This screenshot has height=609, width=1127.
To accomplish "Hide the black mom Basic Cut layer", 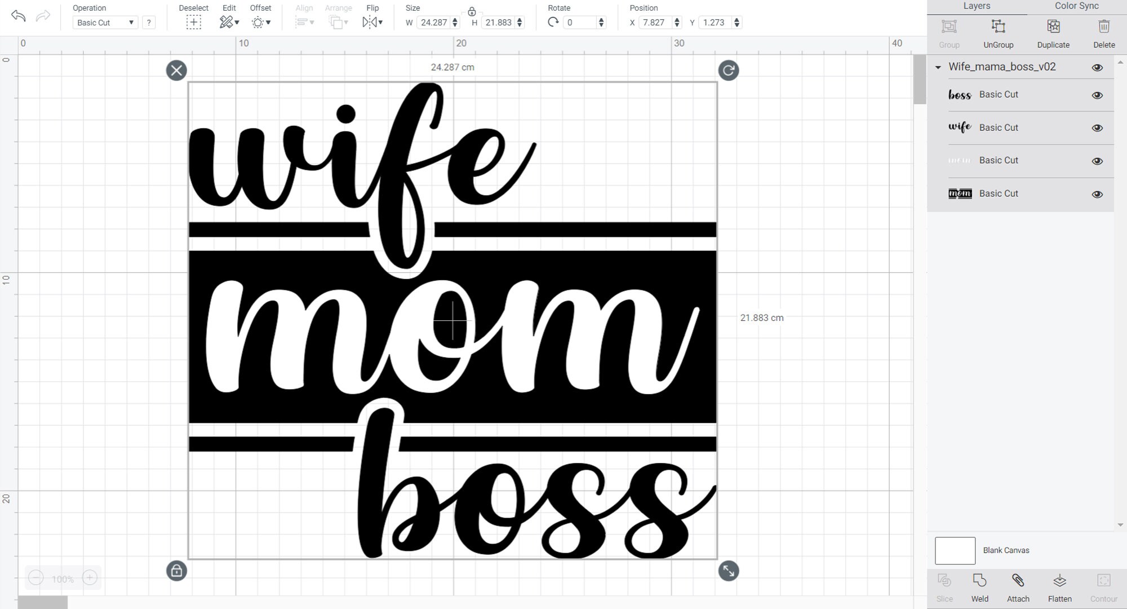I will point(1097,195).
